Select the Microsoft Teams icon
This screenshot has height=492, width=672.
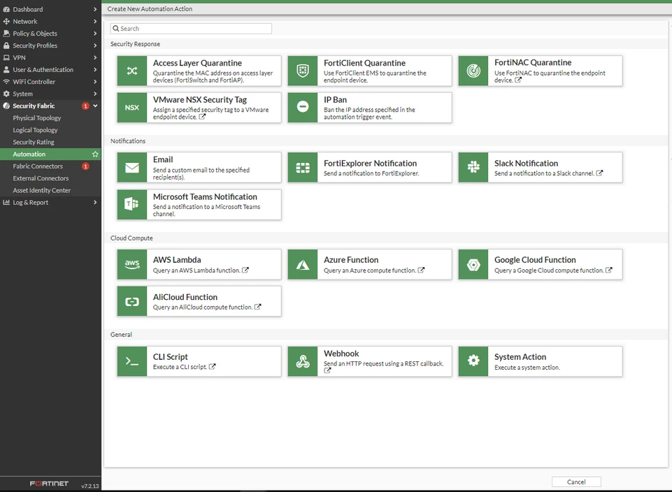(132, 205)
